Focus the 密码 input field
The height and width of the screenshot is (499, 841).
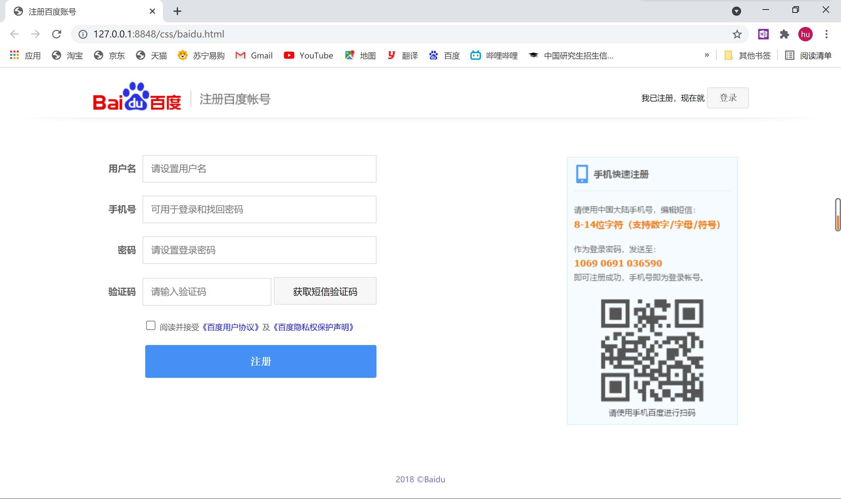260,250
